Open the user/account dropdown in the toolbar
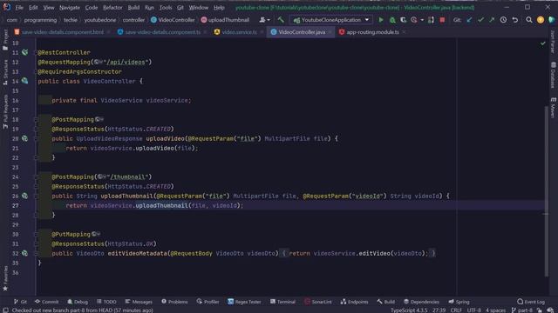The height and width of the screenshot is (313, 558). point(264,20)
